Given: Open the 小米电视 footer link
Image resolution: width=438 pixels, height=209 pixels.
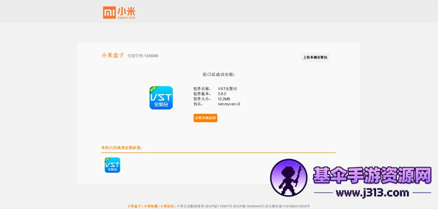Looking at the screenshot, I should [150, 206].
